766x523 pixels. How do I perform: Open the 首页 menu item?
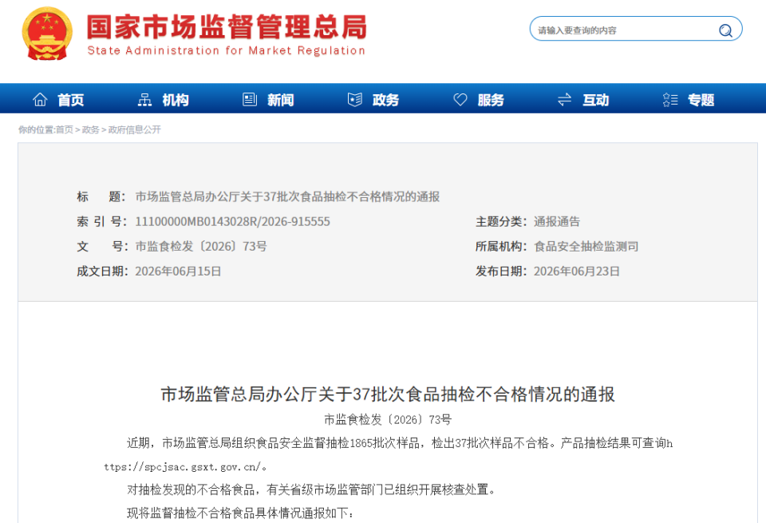pos(71,100)
